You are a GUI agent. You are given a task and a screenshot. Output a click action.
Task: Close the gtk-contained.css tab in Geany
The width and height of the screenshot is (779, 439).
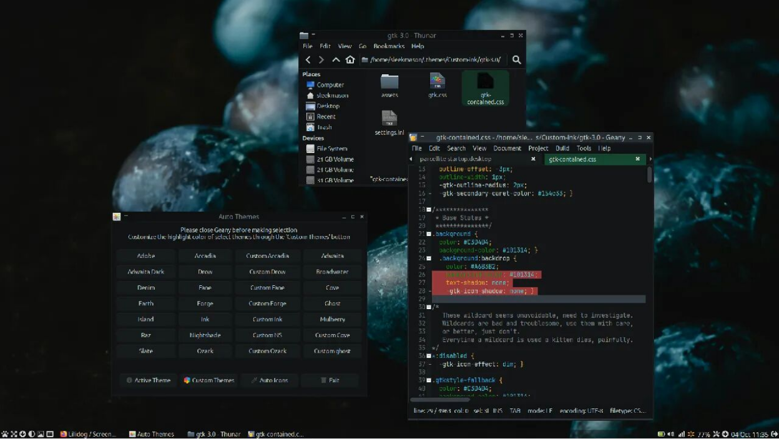pos(637,159)
